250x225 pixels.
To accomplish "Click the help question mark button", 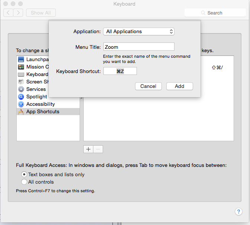I will point(238,212).
